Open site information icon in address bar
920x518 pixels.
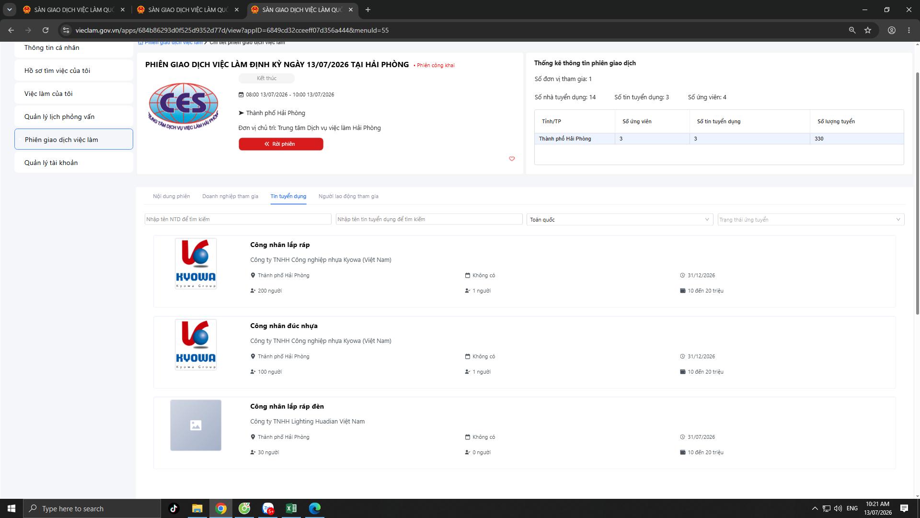point(66,30)
